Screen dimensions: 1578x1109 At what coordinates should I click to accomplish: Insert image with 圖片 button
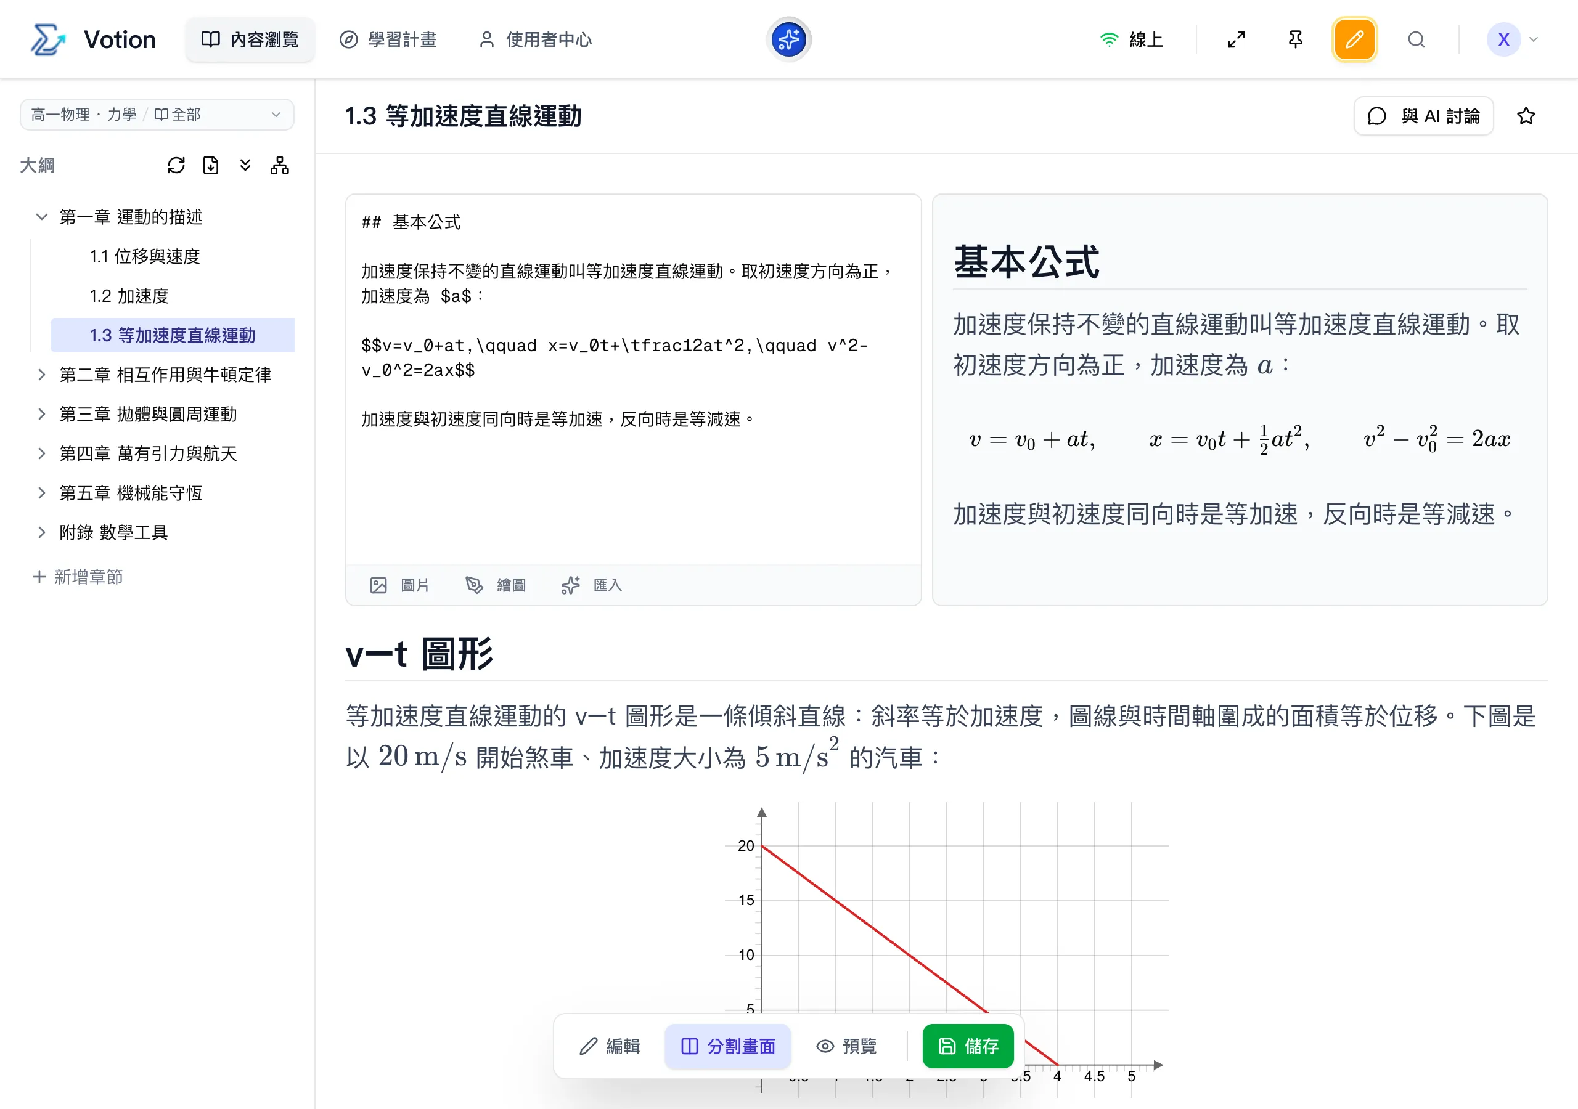point(399,585)
